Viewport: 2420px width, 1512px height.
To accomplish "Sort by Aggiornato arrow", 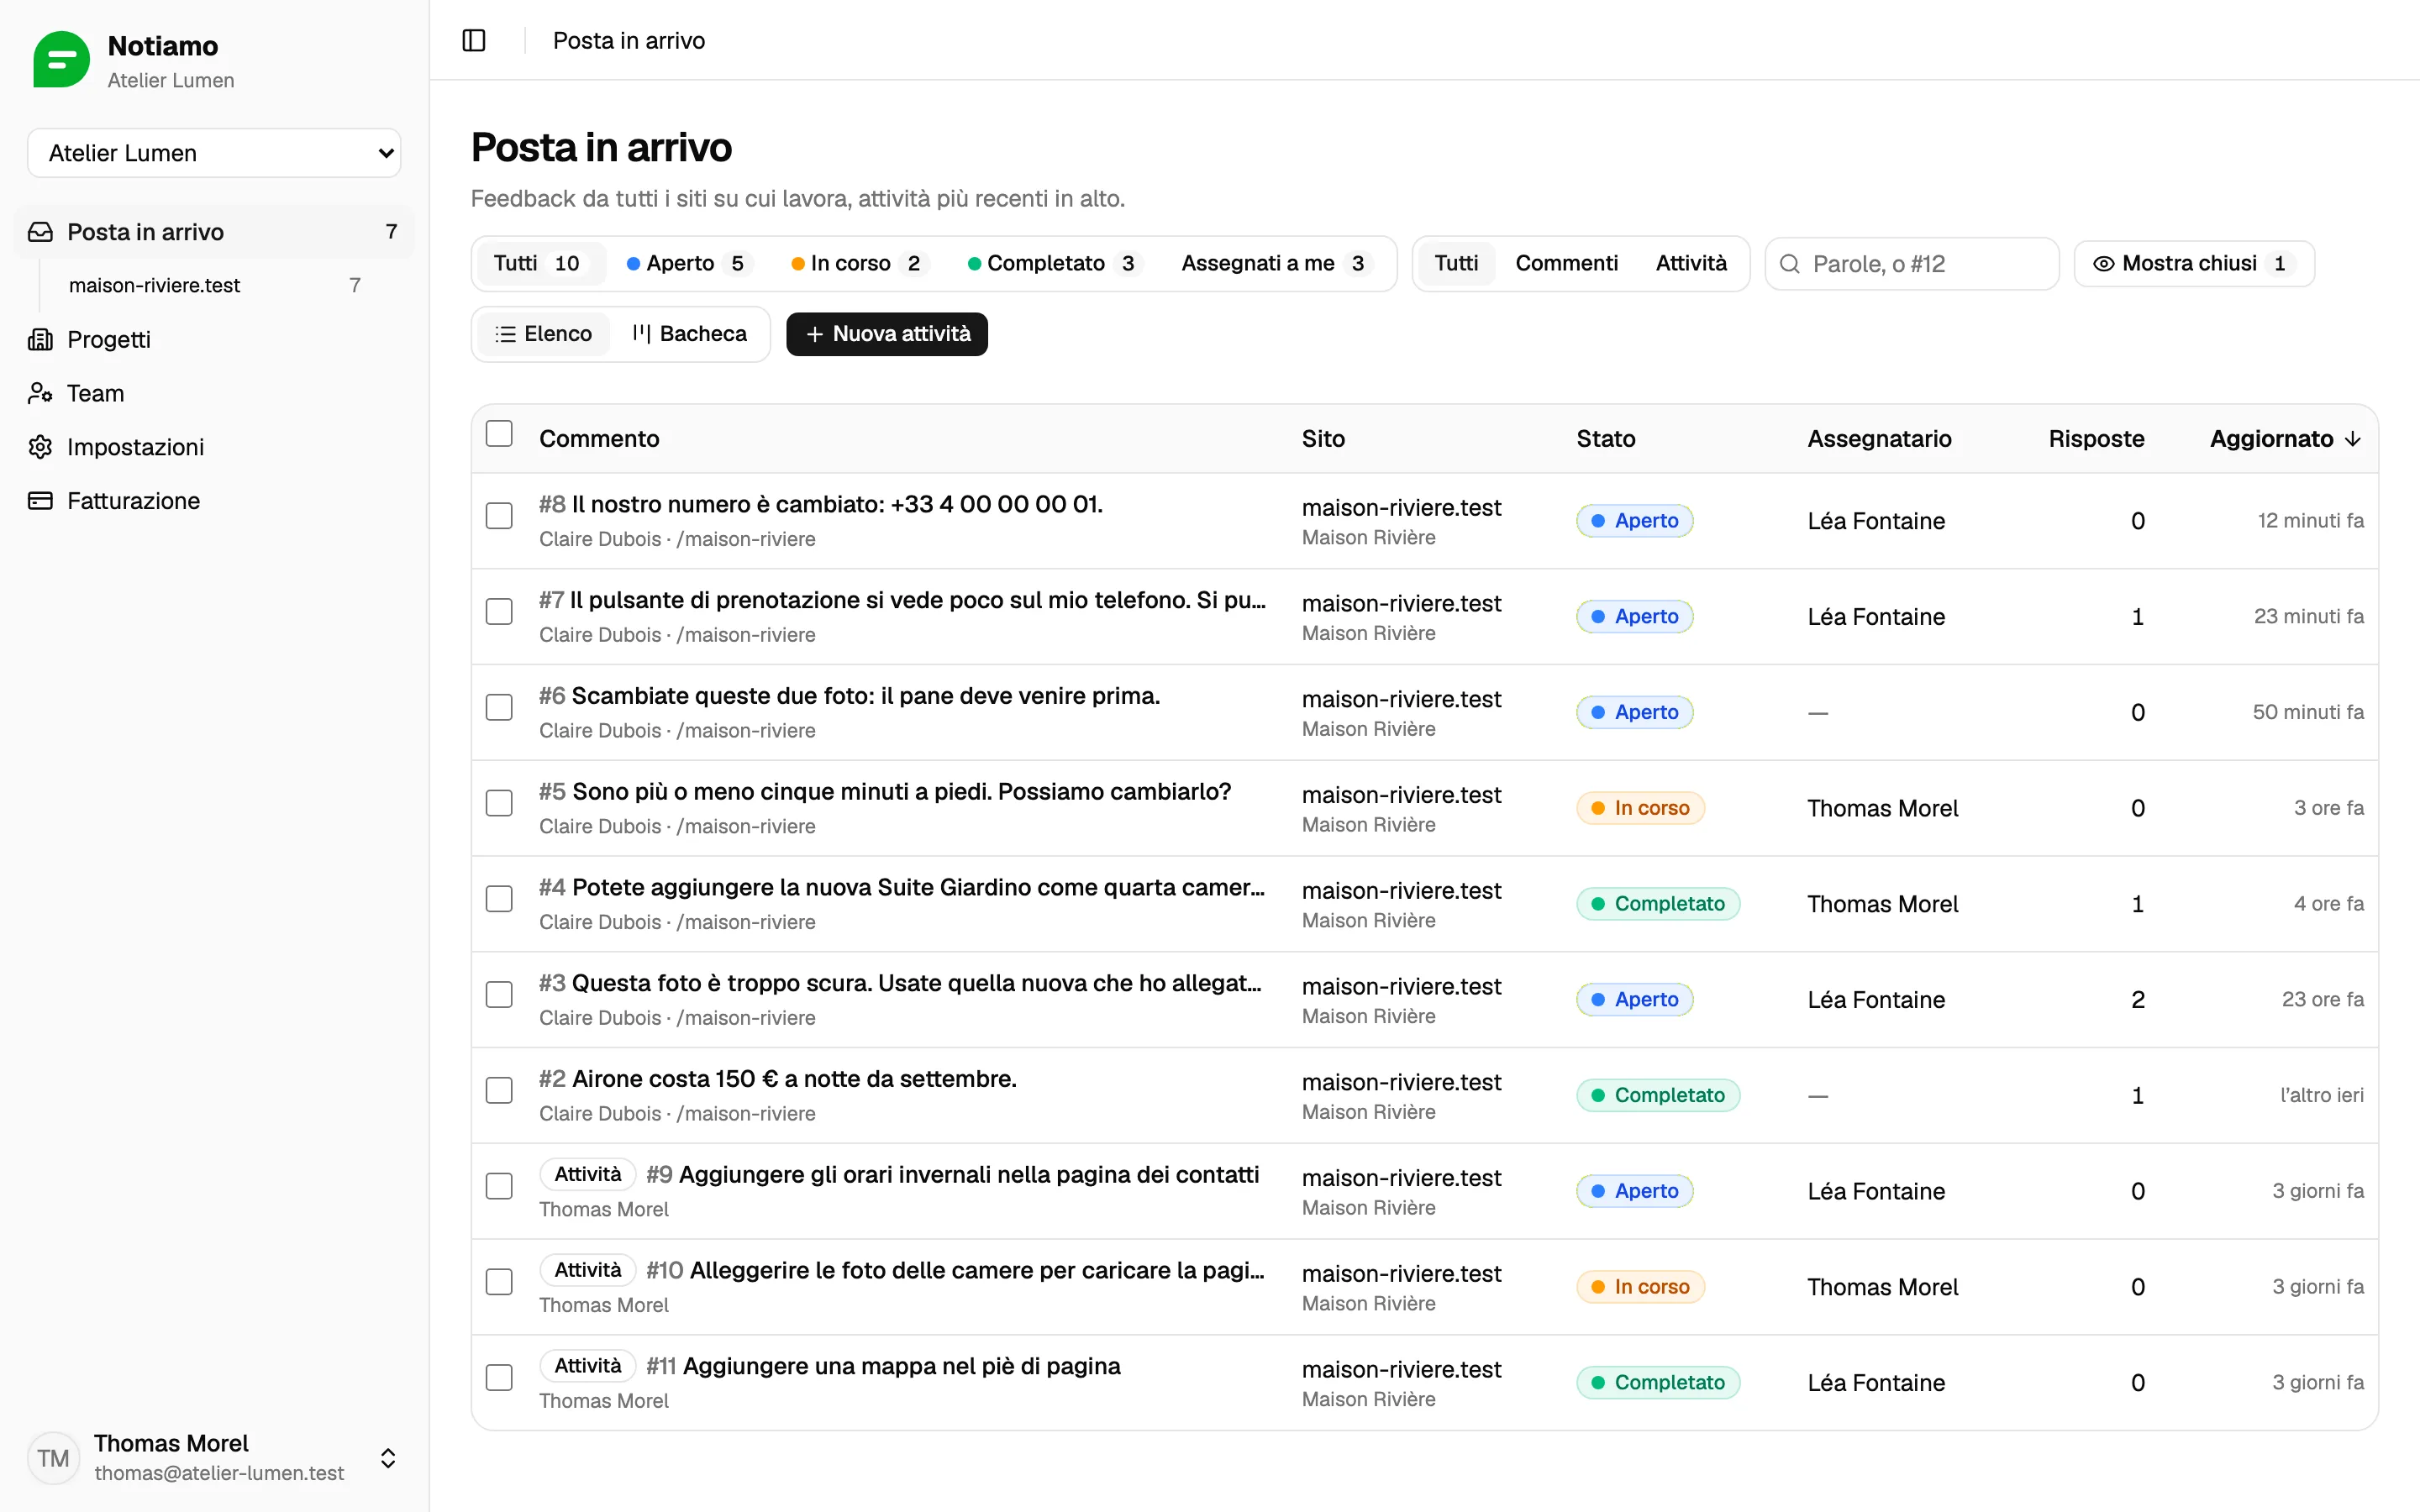I will pyautogui.click(x=2353, y=438).
